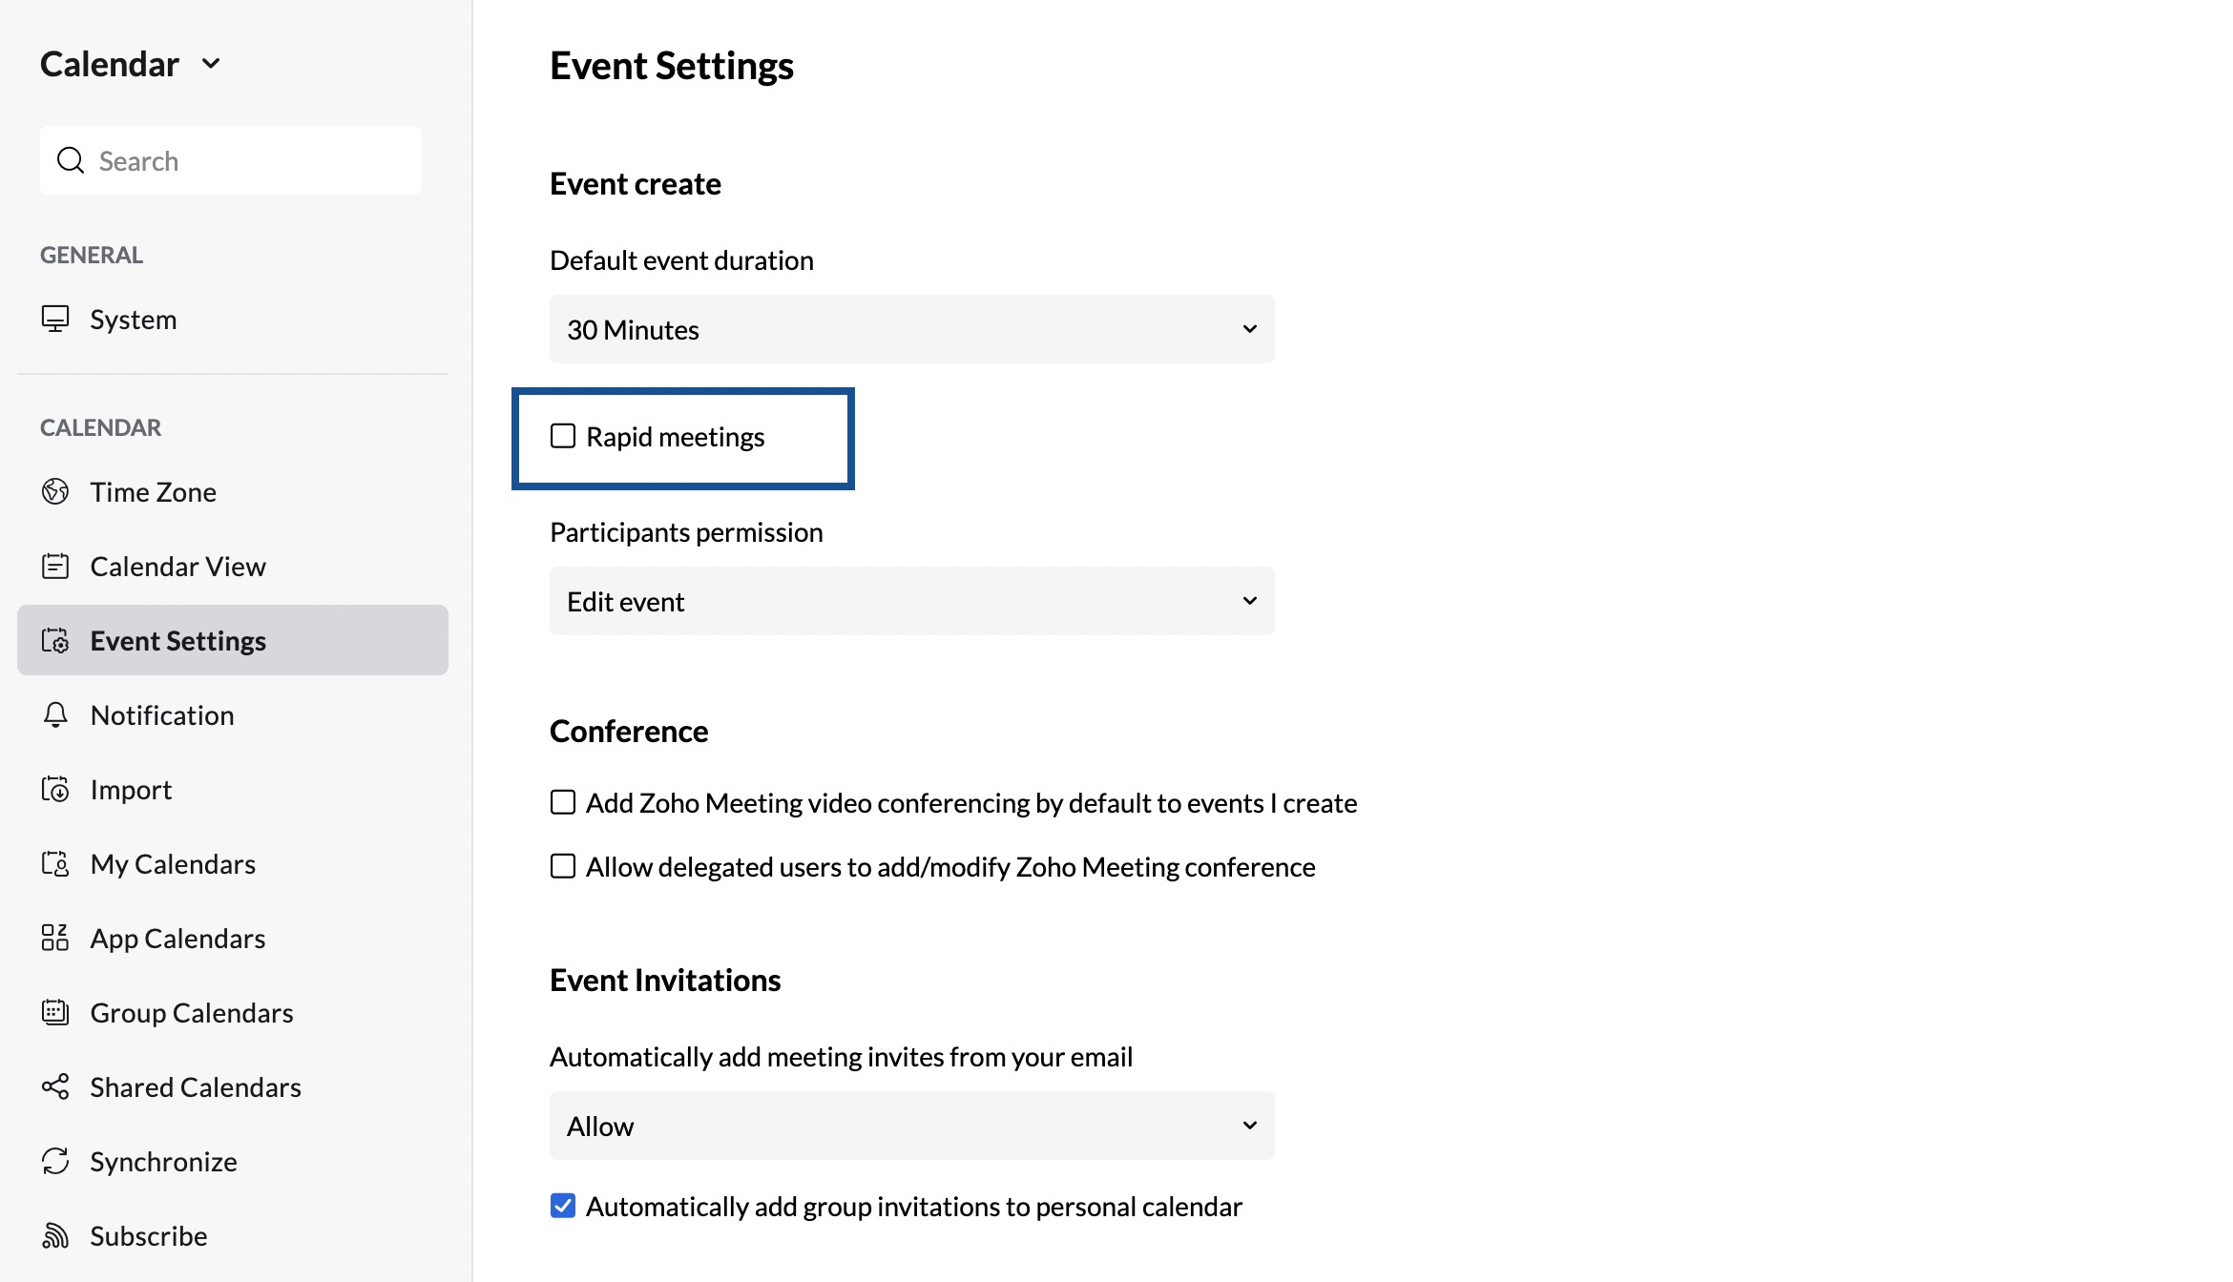The width and height of the screenshot is (2233, 1282).
Task: Open the Default event duration dropdown
Action: [x=912, y=329]
